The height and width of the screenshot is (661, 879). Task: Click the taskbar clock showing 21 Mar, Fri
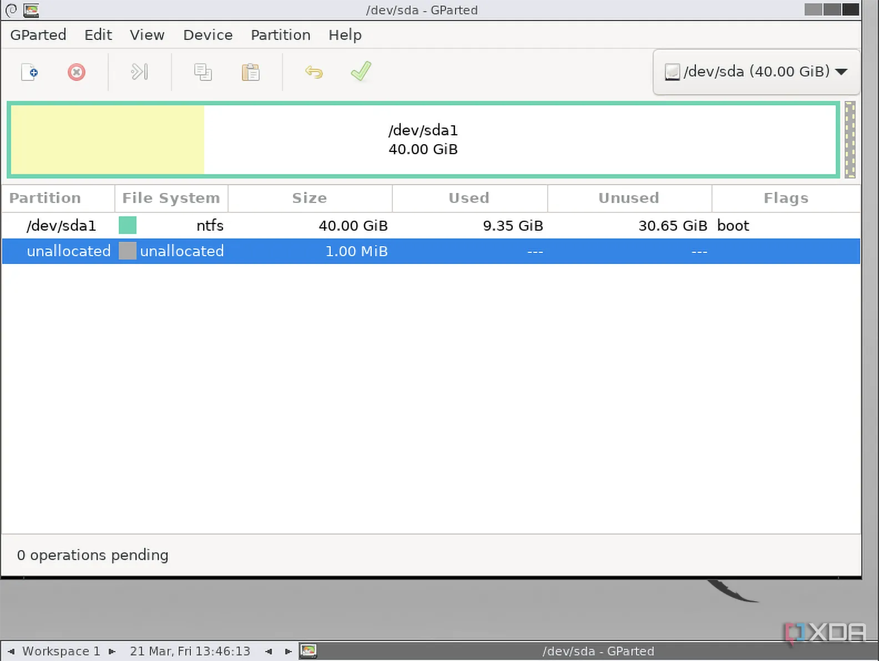[x=190, y=651]
